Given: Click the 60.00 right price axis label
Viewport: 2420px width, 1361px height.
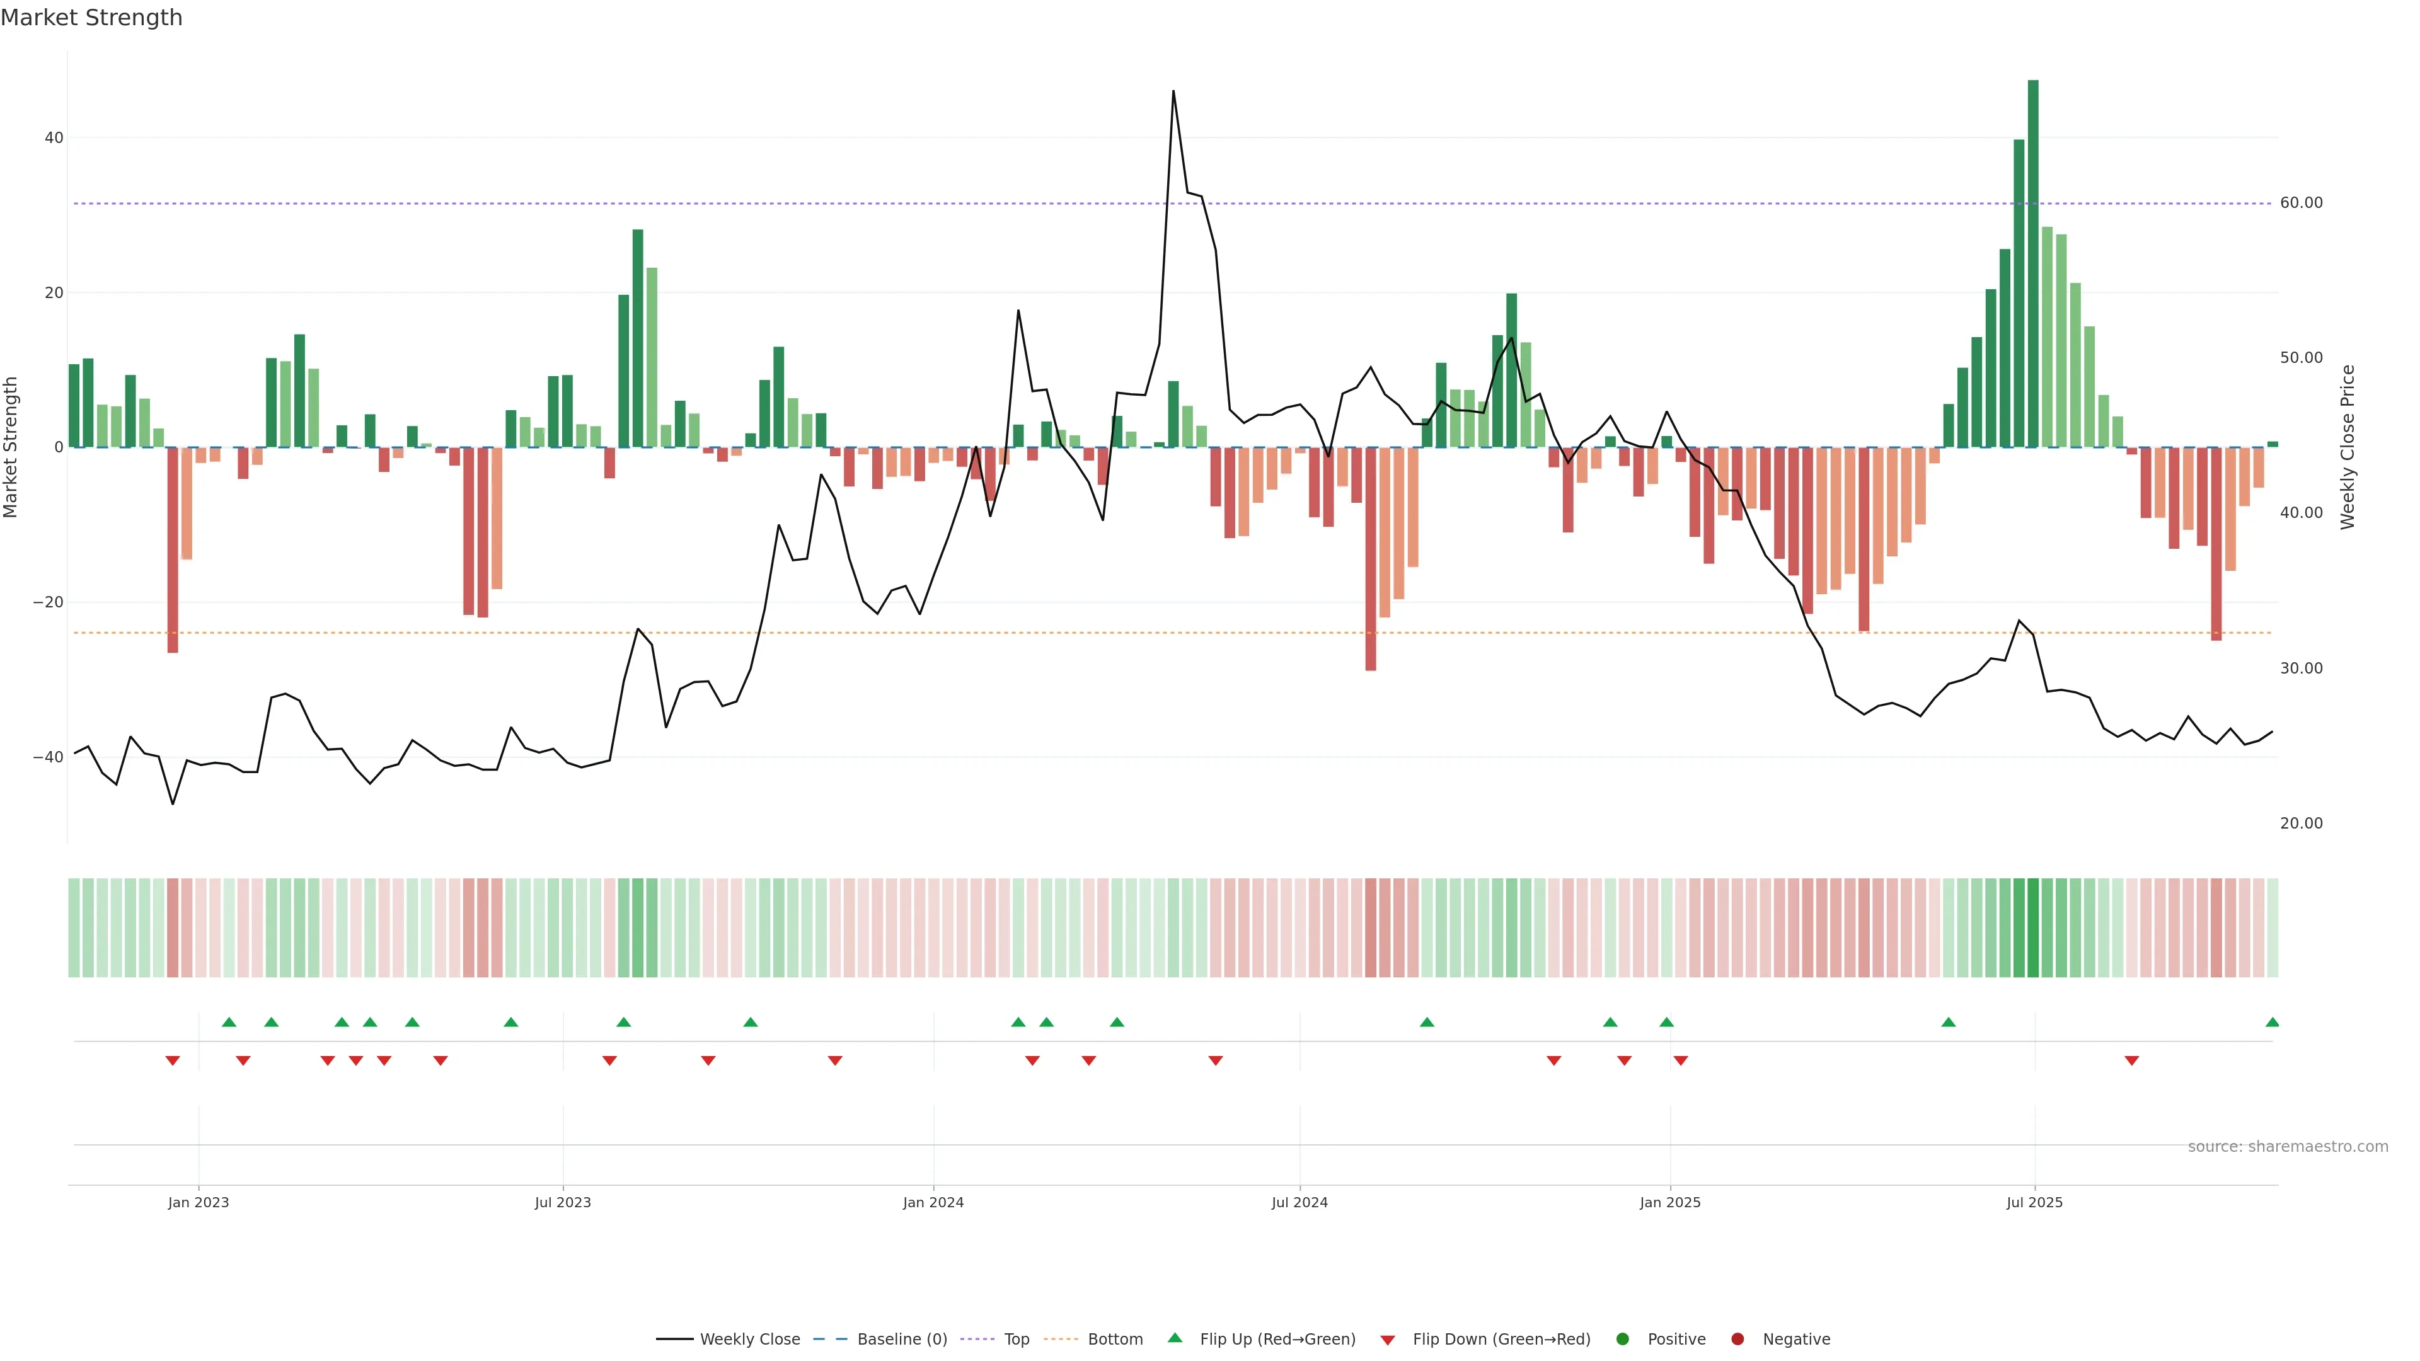Looking at the screenshot, I should coord(2301,203).
